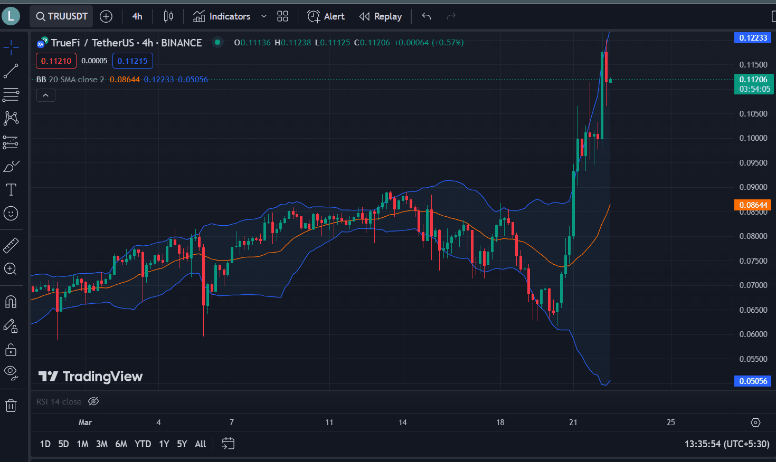The width and height of the screenshot is (776, 462).
Task: Show the hidden RSI 14 indicator
Action: (x=93, y=401)
